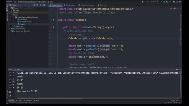Rerun Main in the Run panel
Screen dimensions: 189x106
point(10,73)
